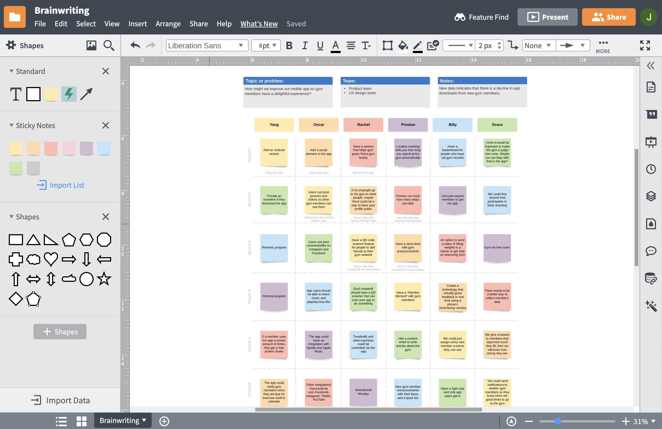Image resolution: width=662 pixels, height=429 pixels.
Task: Click the Comments speech bubble icon
Action: click(x=651, y=251)
